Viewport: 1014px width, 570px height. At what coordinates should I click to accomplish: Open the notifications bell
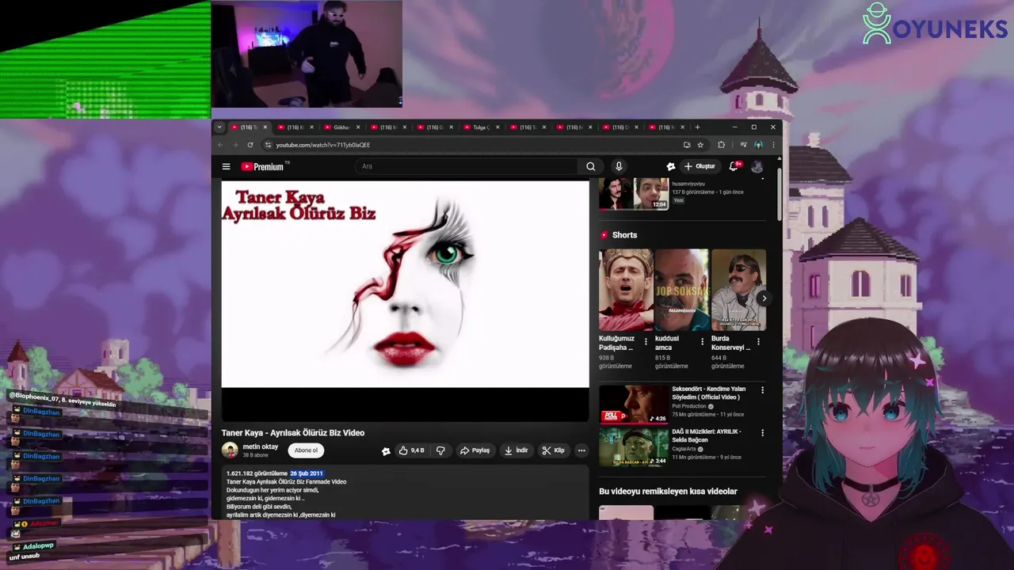(x=734, y=166)
